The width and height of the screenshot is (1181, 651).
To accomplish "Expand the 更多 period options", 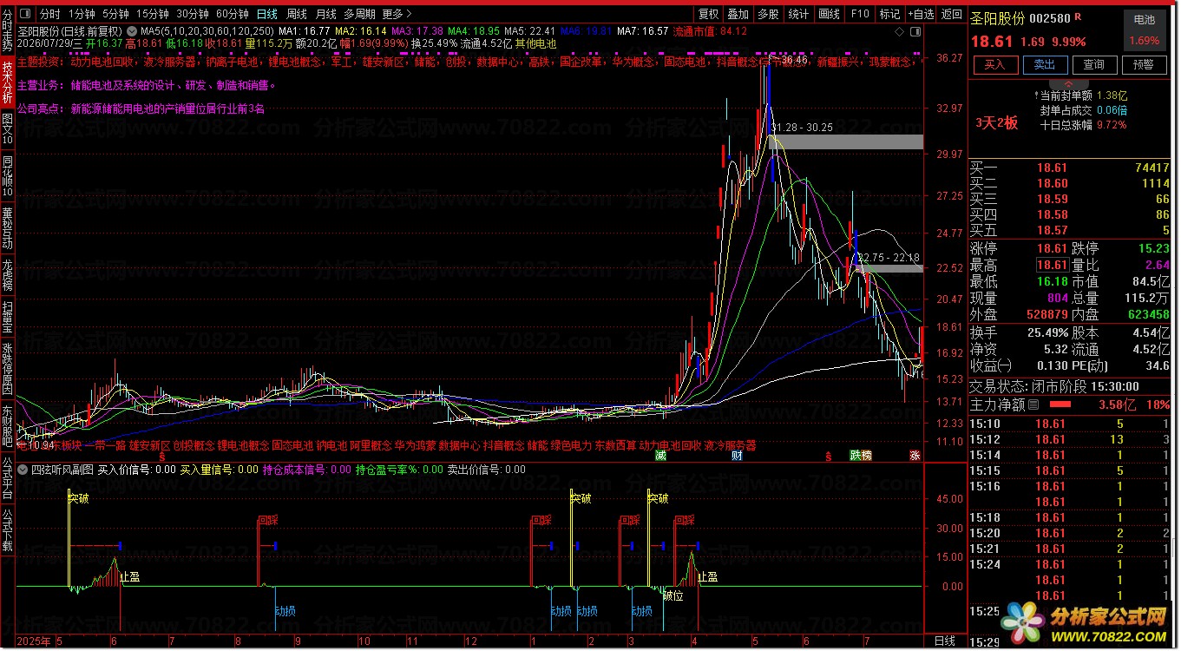I will tap(397, 14).
